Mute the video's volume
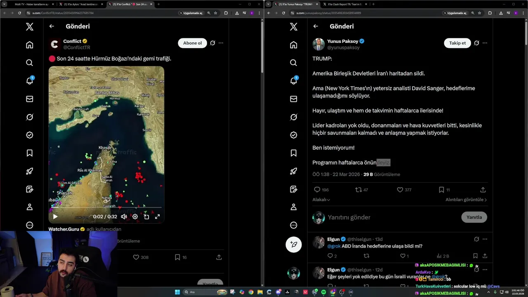528x297 pixels. point(124,217)
